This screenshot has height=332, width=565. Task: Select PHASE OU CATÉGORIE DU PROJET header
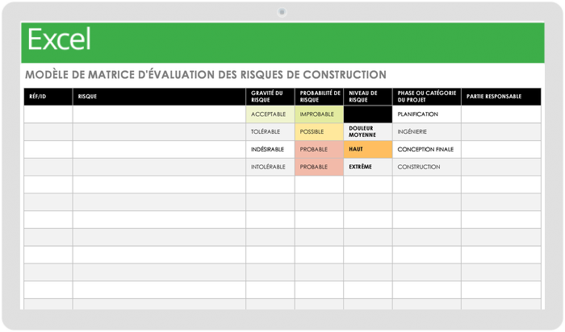427,97
